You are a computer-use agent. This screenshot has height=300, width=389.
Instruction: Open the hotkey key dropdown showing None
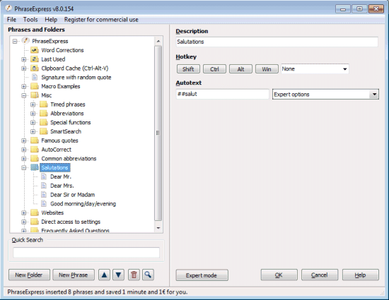click(315, 68)
